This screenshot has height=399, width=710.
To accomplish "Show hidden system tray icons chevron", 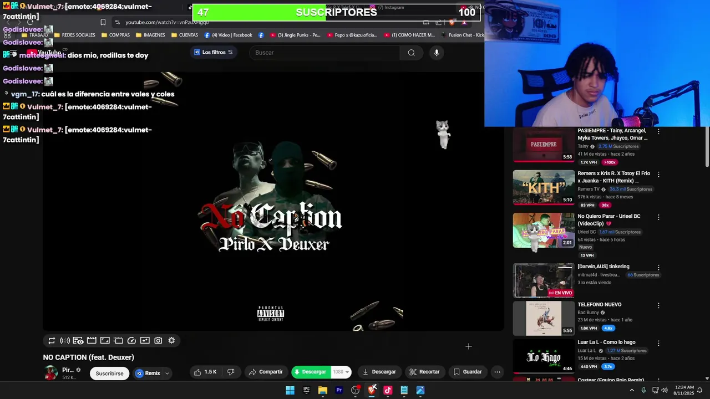I will [631, 390].
